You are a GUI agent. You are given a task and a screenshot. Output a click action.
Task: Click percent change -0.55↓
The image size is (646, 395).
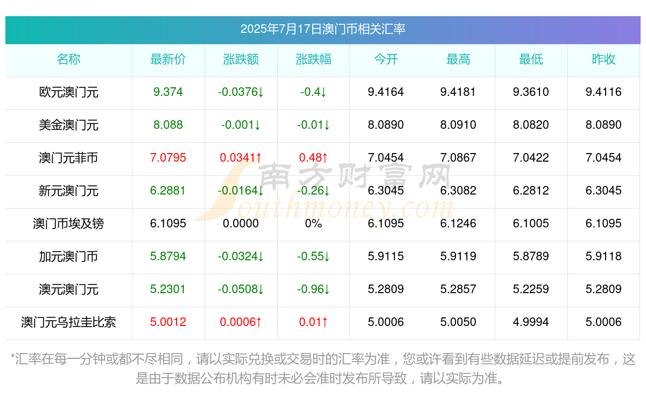[x=314, y=257]
